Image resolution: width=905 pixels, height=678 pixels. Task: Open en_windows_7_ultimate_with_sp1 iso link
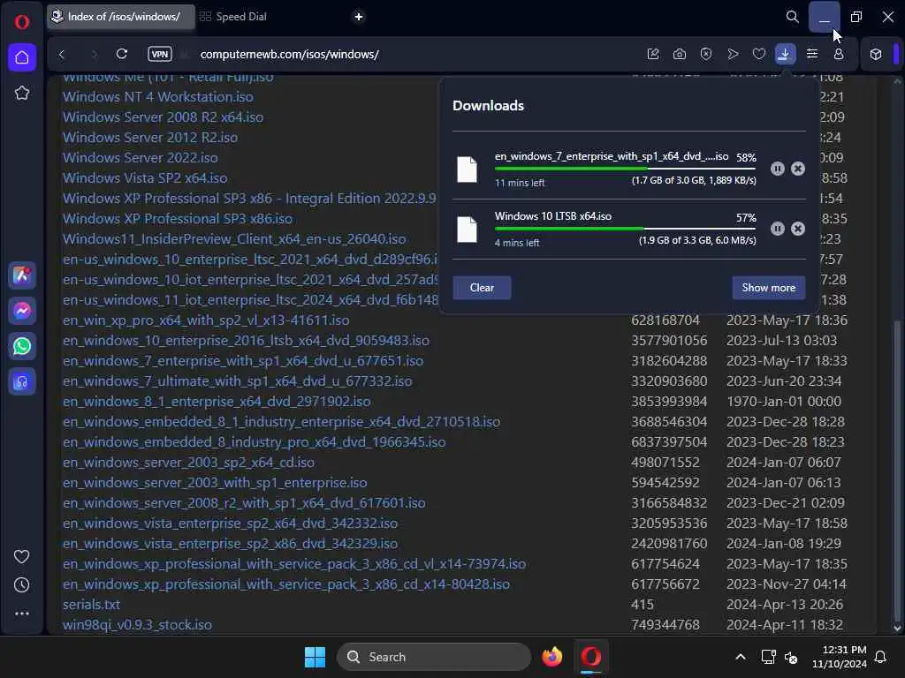pos(237,381)
